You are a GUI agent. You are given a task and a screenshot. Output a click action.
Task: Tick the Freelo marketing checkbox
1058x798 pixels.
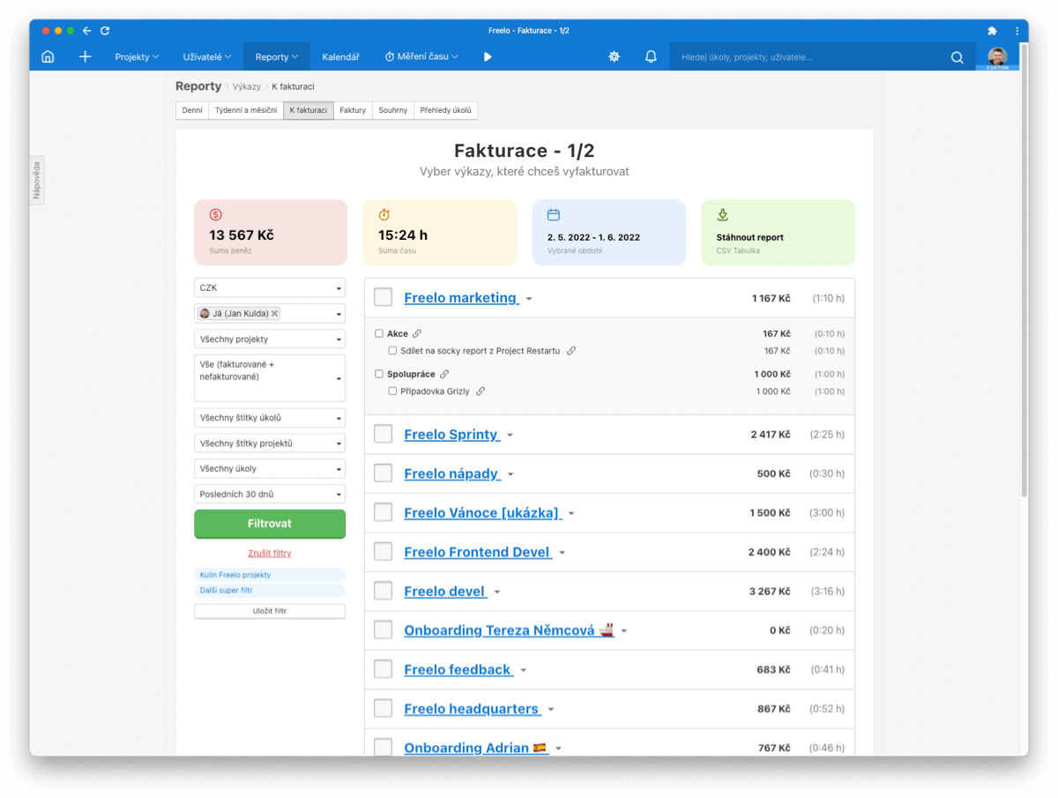[x=383, y=297]
